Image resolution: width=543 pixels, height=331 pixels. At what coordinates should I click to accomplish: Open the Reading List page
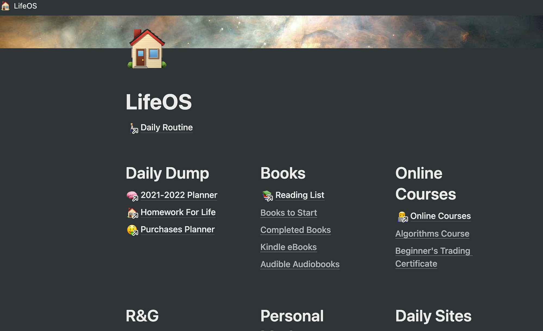300,195
